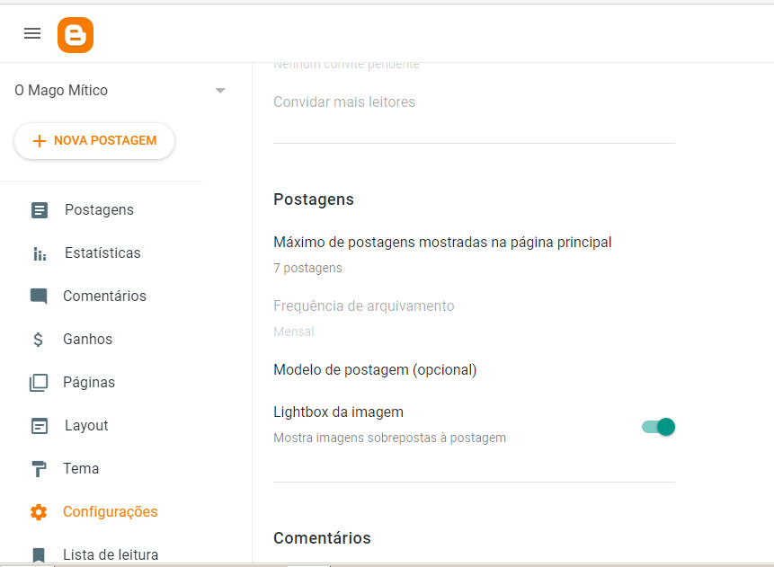Click the Lista de leitura bookmark icon

tap(39, 554)
